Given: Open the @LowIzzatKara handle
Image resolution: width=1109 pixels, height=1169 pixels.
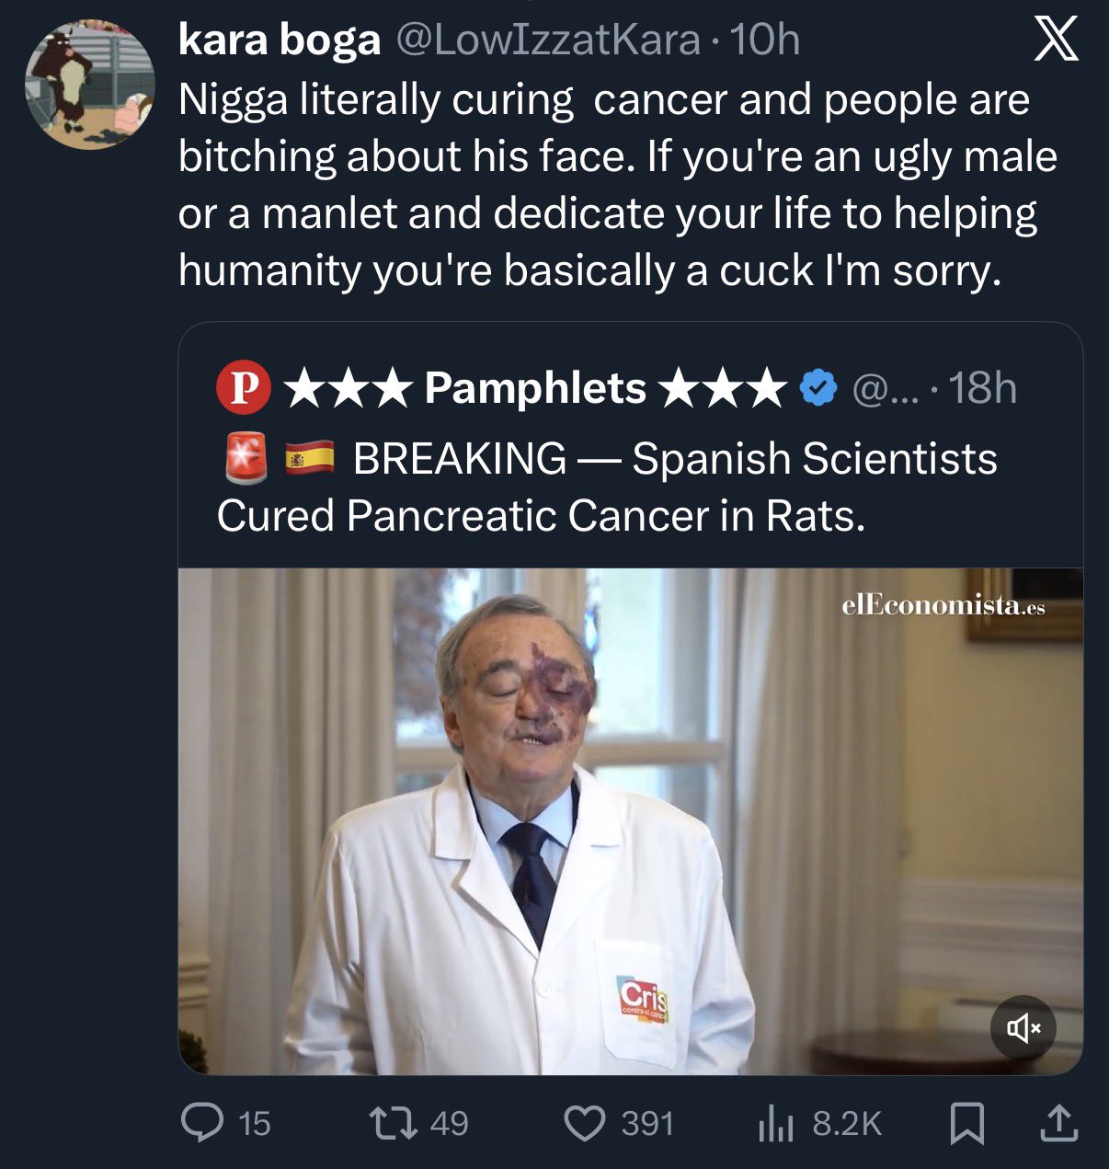Looking at the screenshot, I should tap(547, 40).
